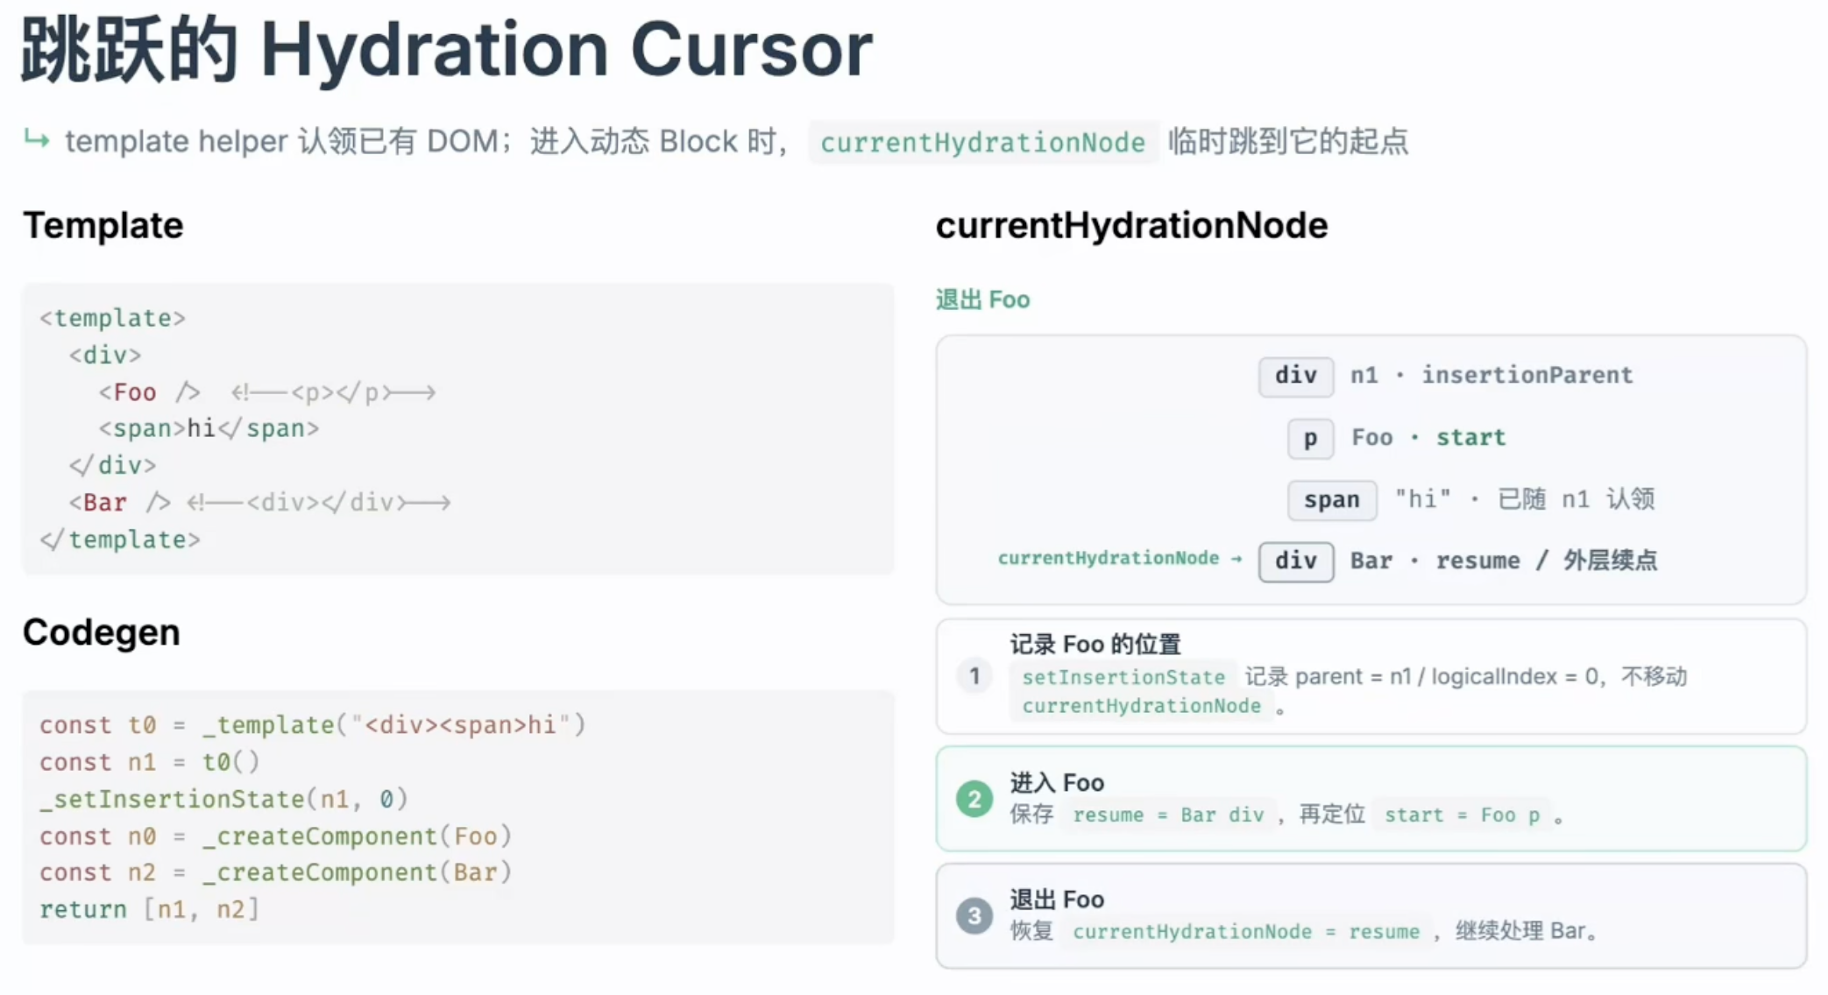
Task: Click the "<Bar />" tag in the Template code
Action: pos(120,503)
